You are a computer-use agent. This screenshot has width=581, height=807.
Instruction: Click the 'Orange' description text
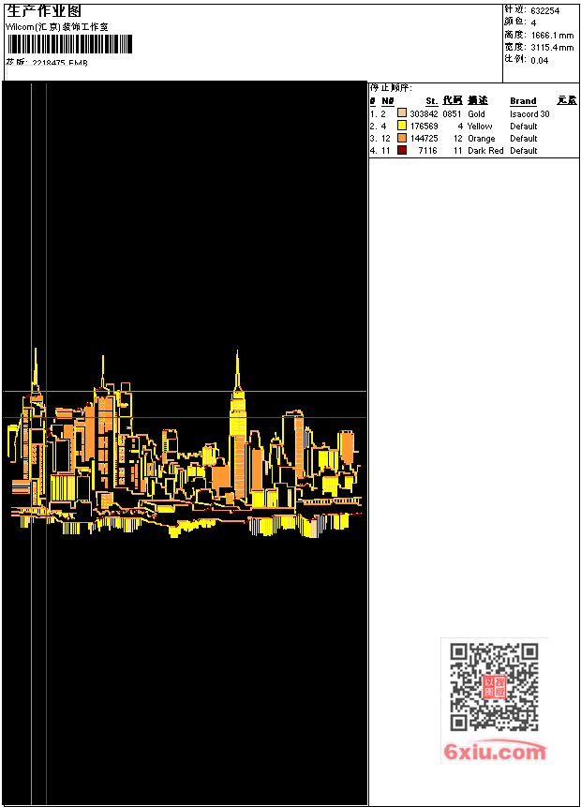[x=481, y=139]
